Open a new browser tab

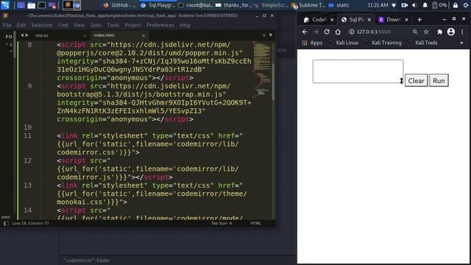click(419, 20)
